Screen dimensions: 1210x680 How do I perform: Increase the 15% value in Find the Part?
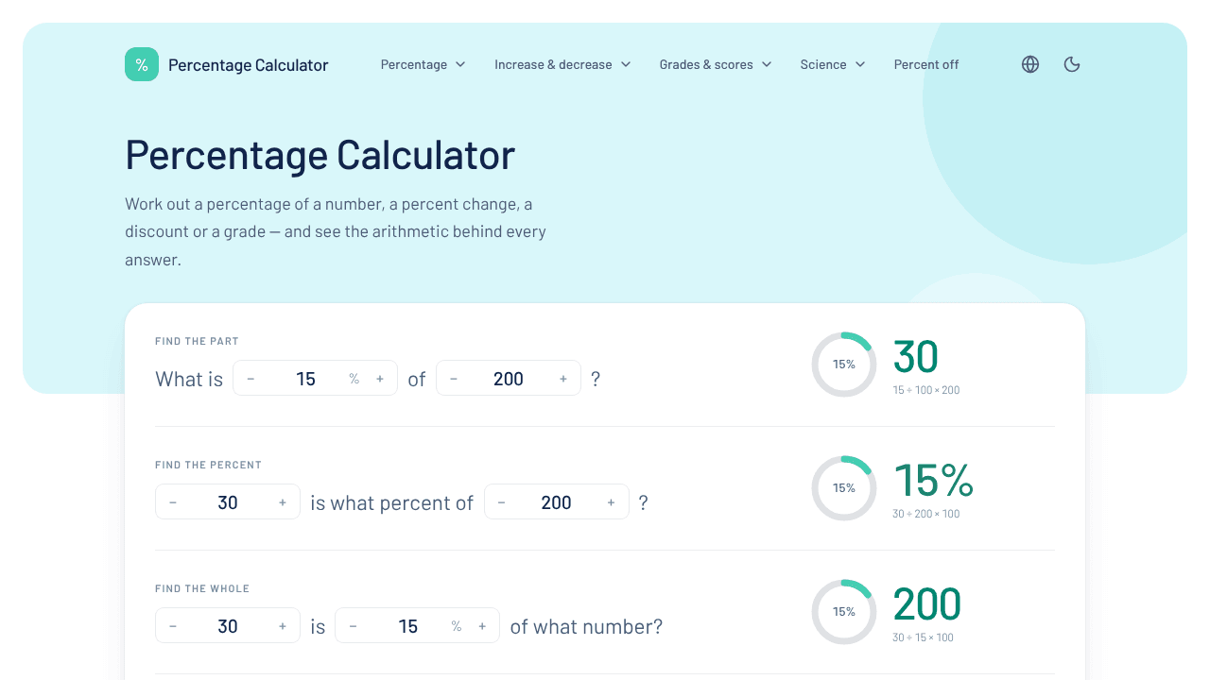(x=380, y=379)
